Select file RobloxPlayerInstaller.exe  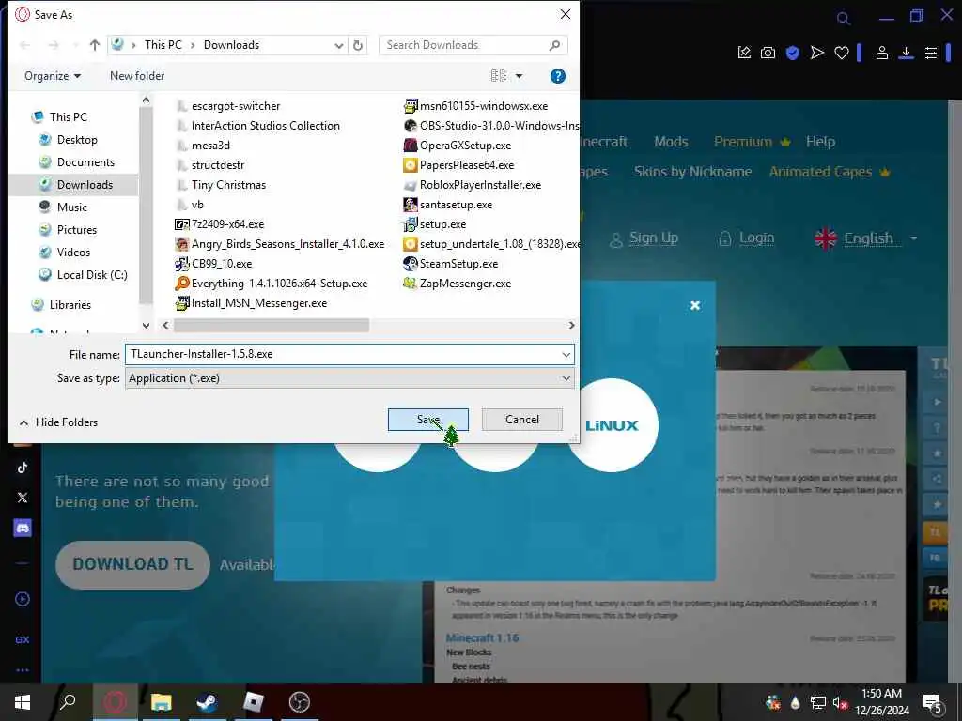click(473, 185)
